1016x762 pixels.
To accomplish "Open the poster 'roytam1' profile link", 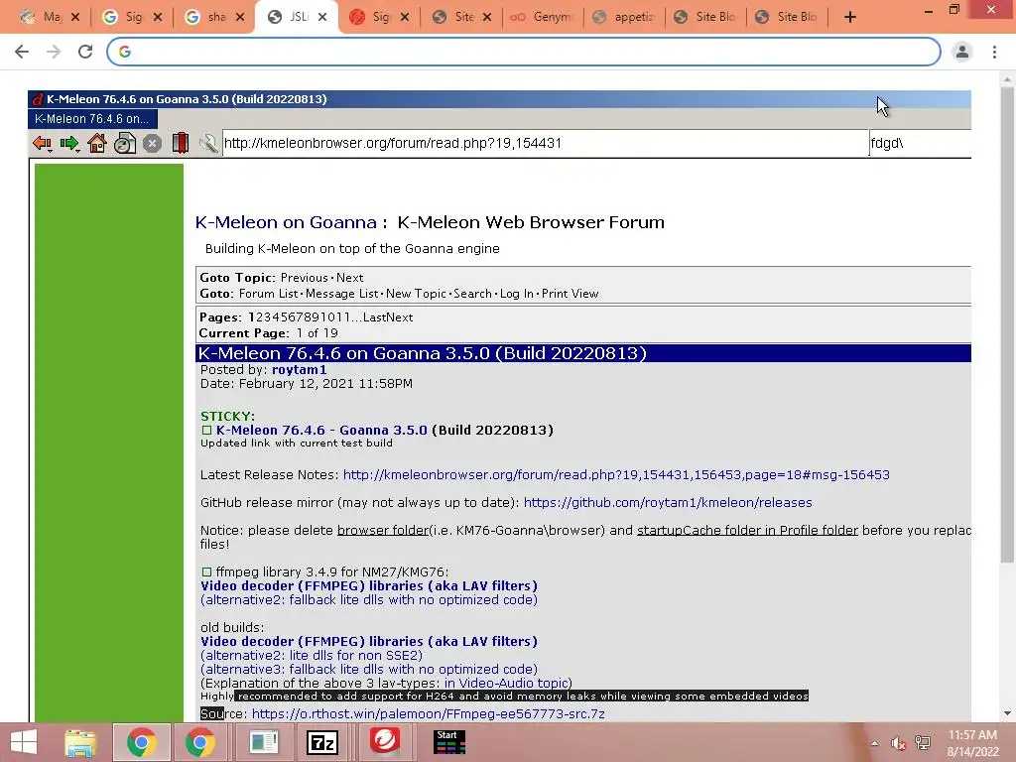I will pos(299,370).
